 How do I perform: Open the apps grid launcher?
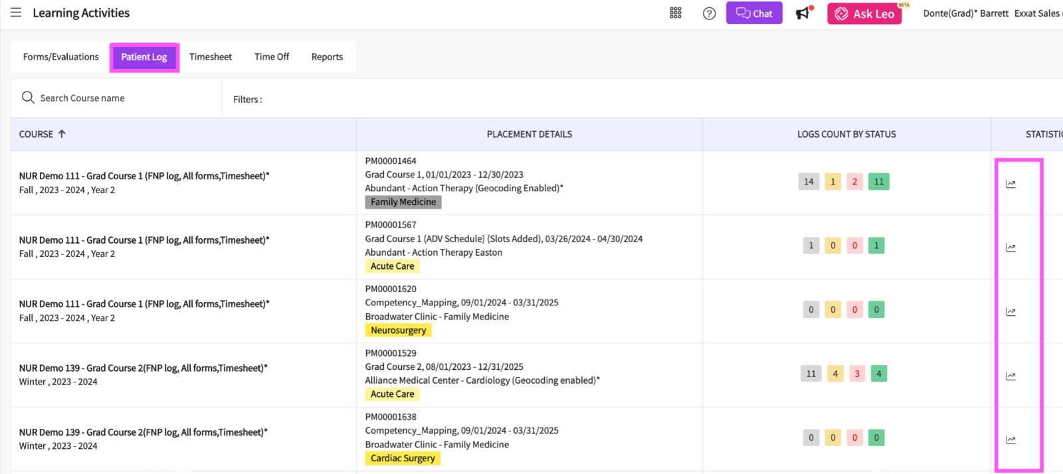tap(675, 13)
